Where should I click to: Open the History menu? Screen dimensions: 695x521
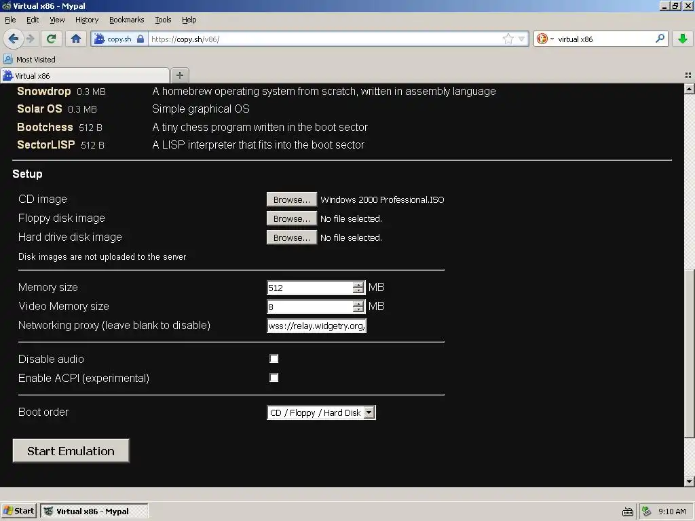(x=87, y=20)
